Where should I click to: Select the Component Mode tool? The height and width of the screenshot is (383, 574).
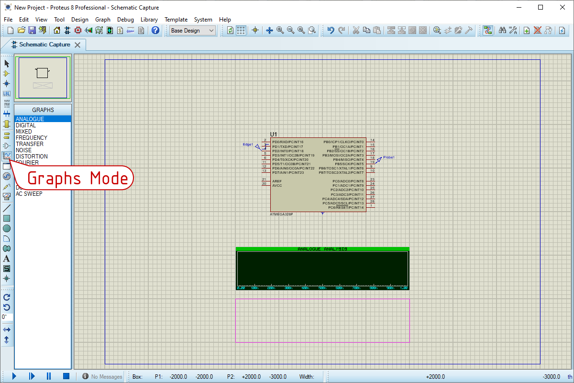pos(7,73)
